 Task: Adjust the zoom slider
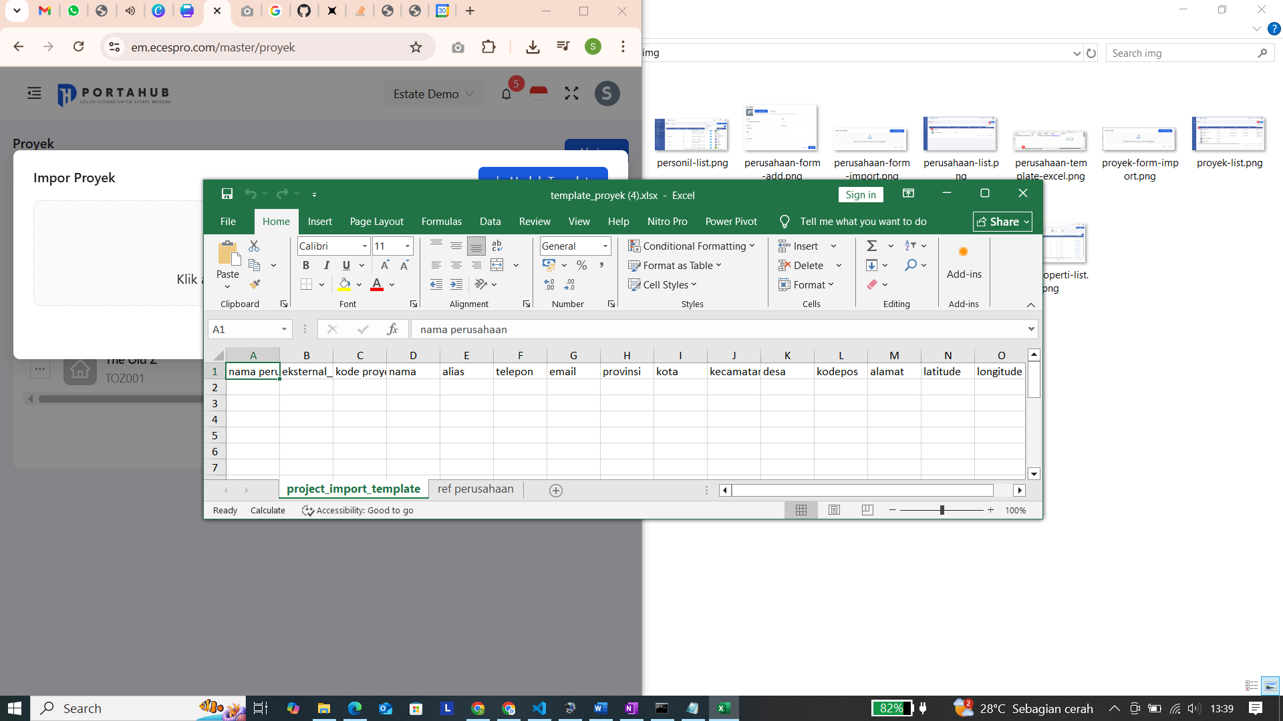tap(942, 509)
